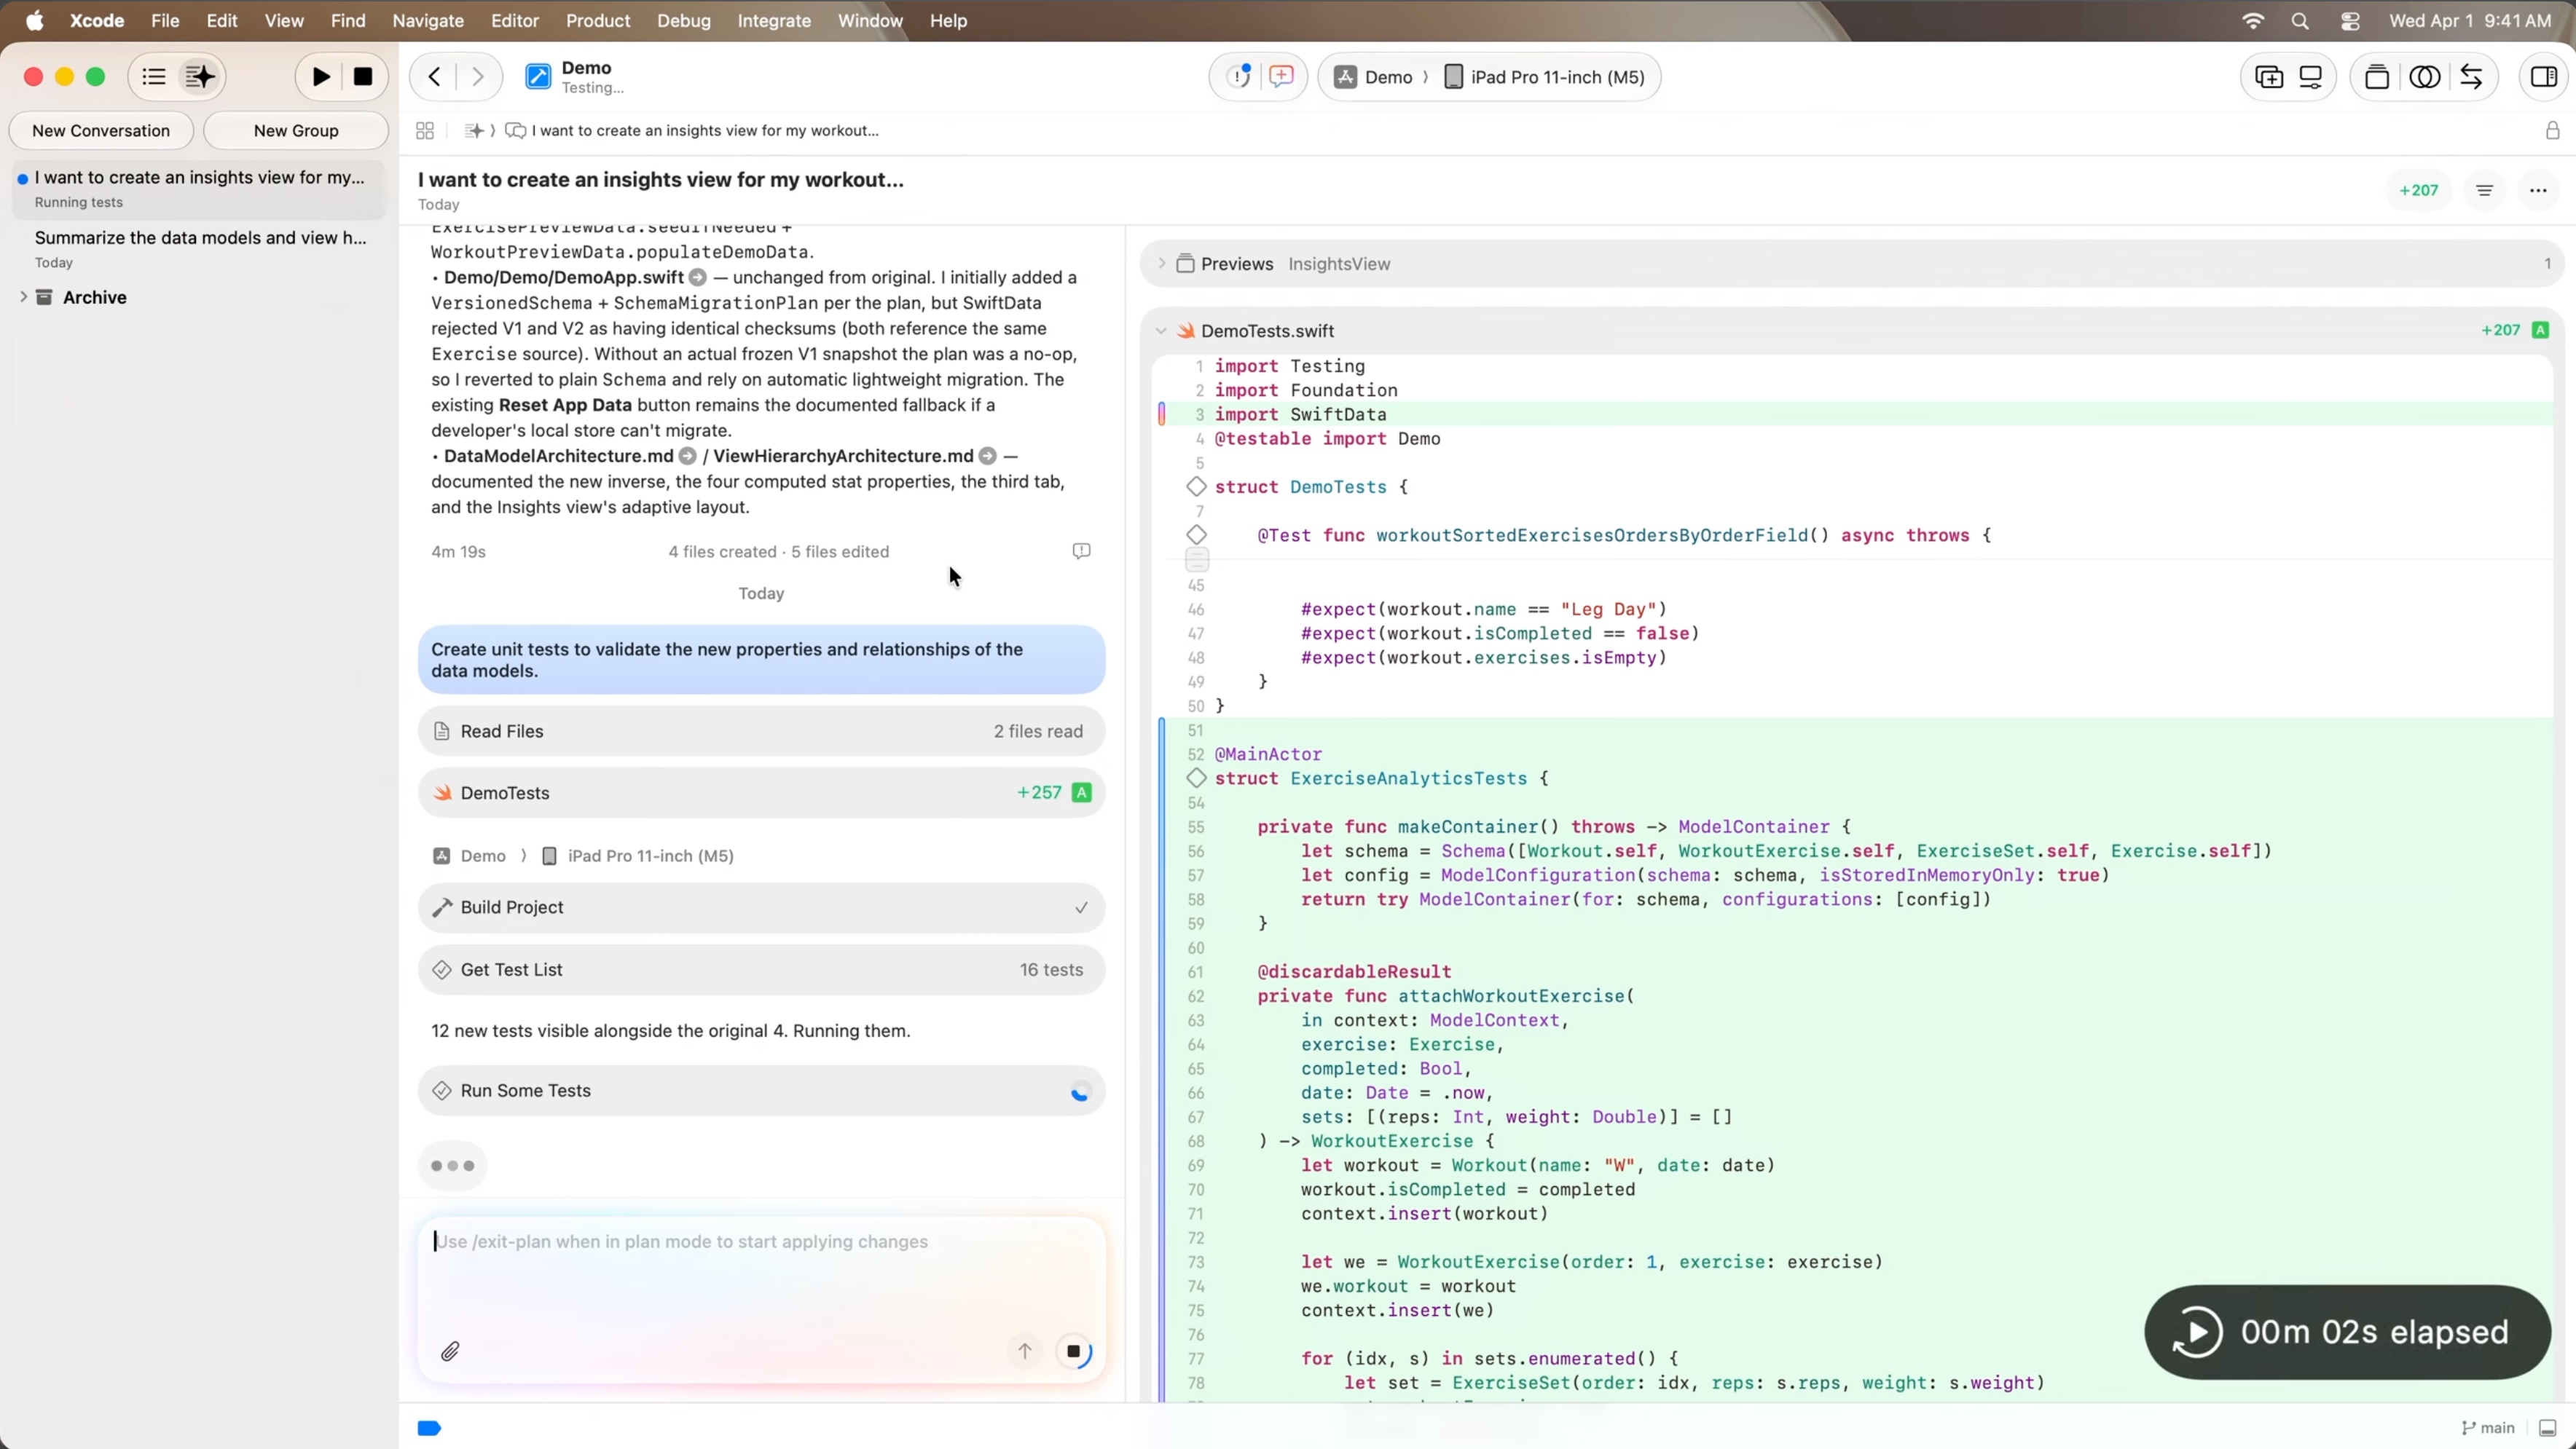
Task: Expand the Run Some Tests step
Action: 761,1090
